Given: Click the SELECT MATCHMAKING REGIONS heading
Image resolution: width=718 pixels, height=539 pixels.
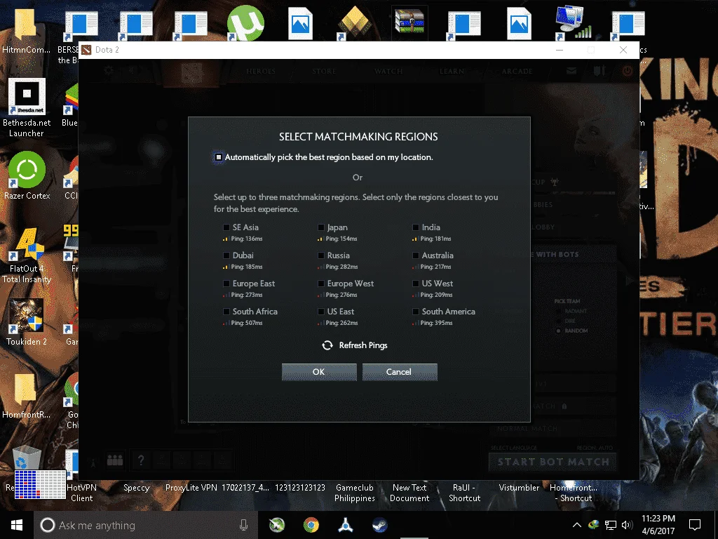Looking at the screenshot, I should click(x=358, y=137).
